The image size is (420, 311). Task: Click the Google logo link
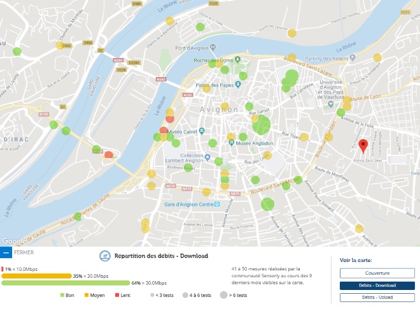pyautogui.click(x=14, y=241)
